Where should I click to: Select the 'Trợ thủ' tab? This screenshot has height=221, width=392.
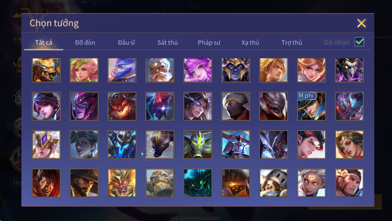pyautogui.click(x=292, y=43)
